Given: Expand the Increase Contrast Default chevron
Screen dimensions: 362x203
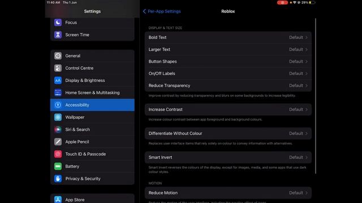Looking at the screenshot, I should (307, 109).
